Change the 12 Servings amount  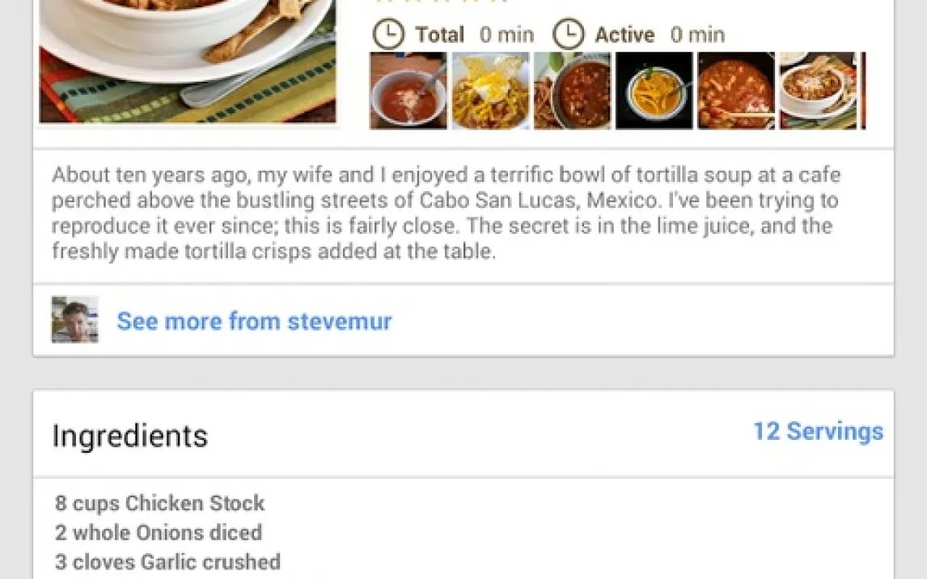pos(818,431)
